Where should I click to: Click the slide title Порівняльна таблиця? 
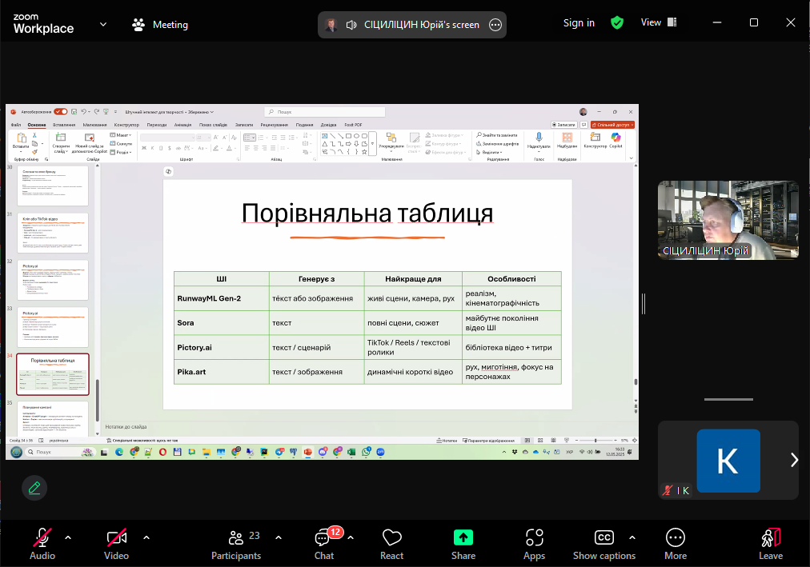coord(367,213)
